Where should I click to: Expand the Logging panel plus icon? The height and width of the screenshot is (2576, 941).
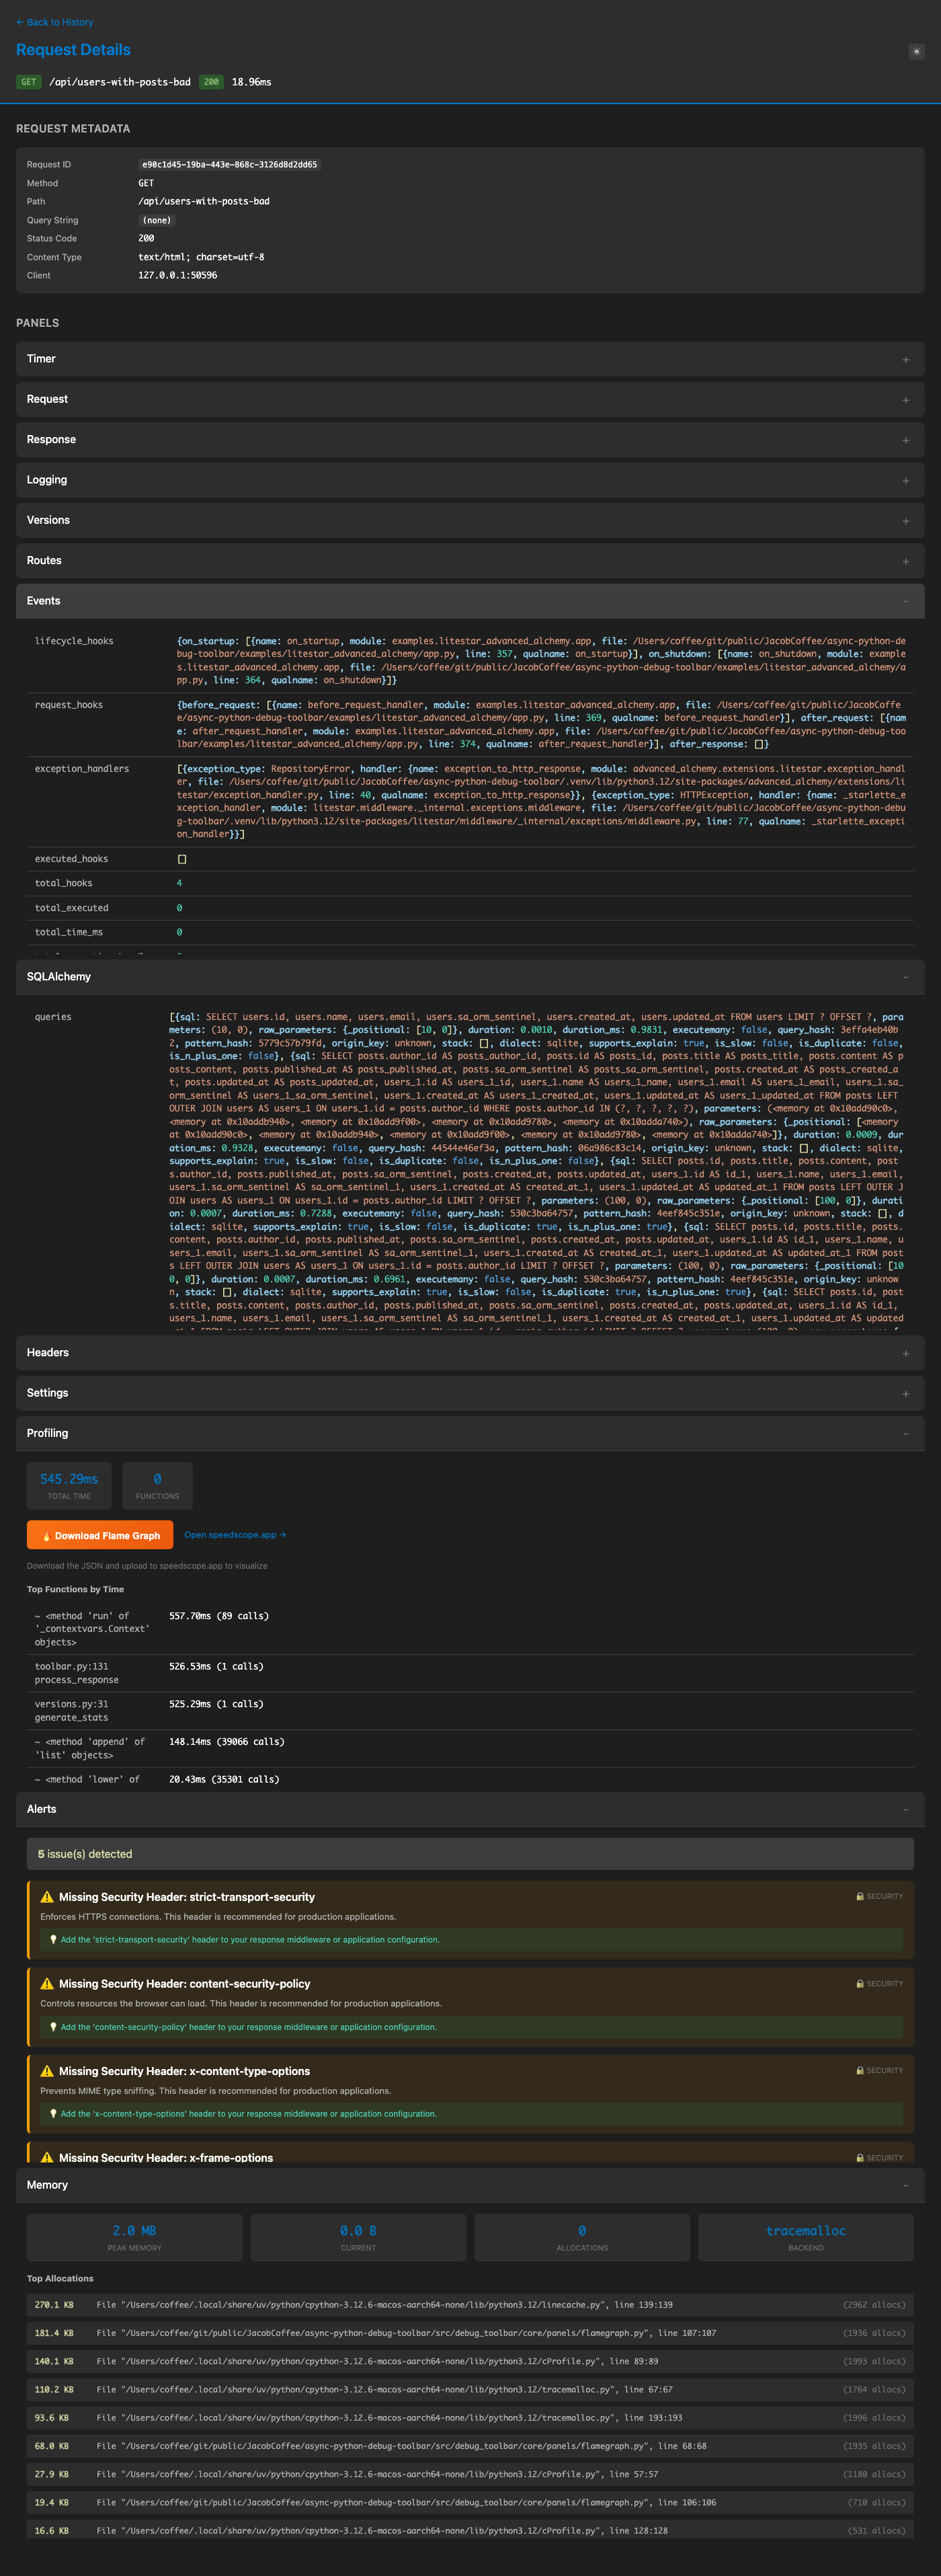tap(905, 481)
